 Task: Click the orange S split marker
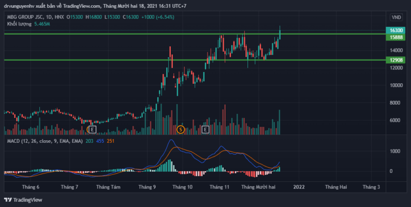pos(180,129)
